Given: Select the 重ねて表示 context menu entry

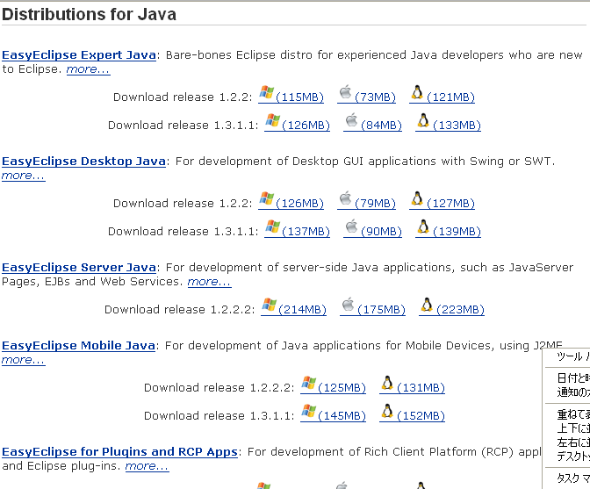Looking at the screenshot, I should click(x=573, y=414).
